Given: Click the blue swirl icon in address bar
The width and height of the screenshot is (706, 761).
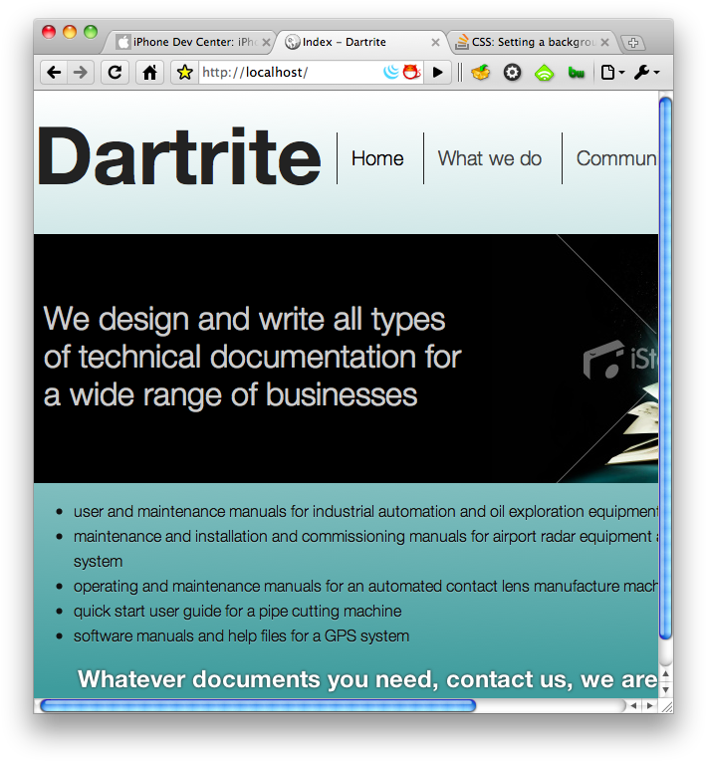Looking at the screenshot, I should pyautogui.click(x=391, y=72).
